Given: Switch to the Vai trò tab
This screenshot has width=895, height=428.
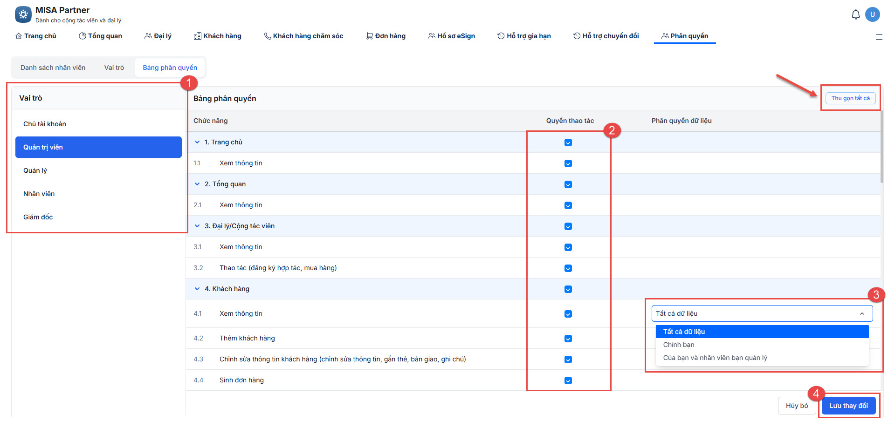Looking at the screenshot, I should point(114,68).
